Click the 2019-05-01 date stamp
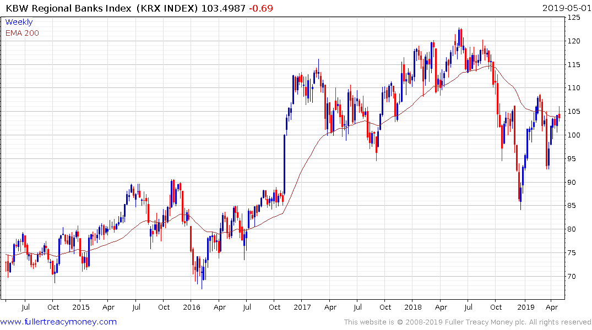This screenshot has width=592, height=330. [x=567, y=8]
